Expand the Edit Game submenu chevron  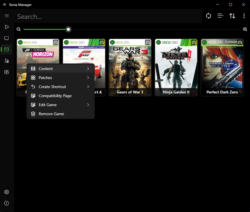pyautogui.click(x=88, y=105)
